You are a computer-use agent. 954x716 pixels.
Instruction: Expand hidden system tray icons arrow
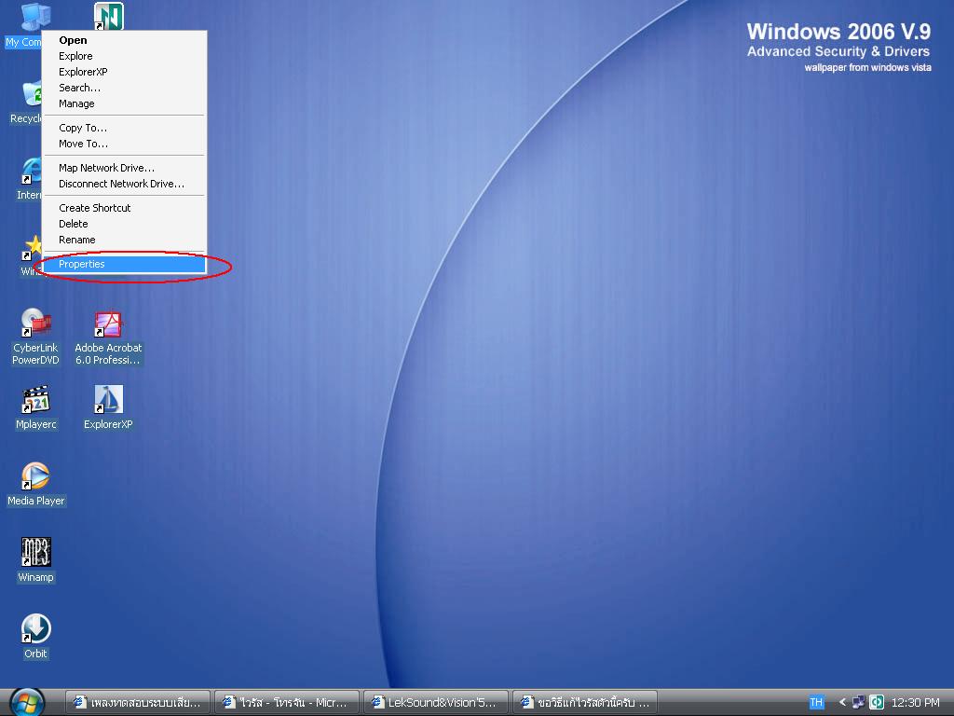pos(842,702)
